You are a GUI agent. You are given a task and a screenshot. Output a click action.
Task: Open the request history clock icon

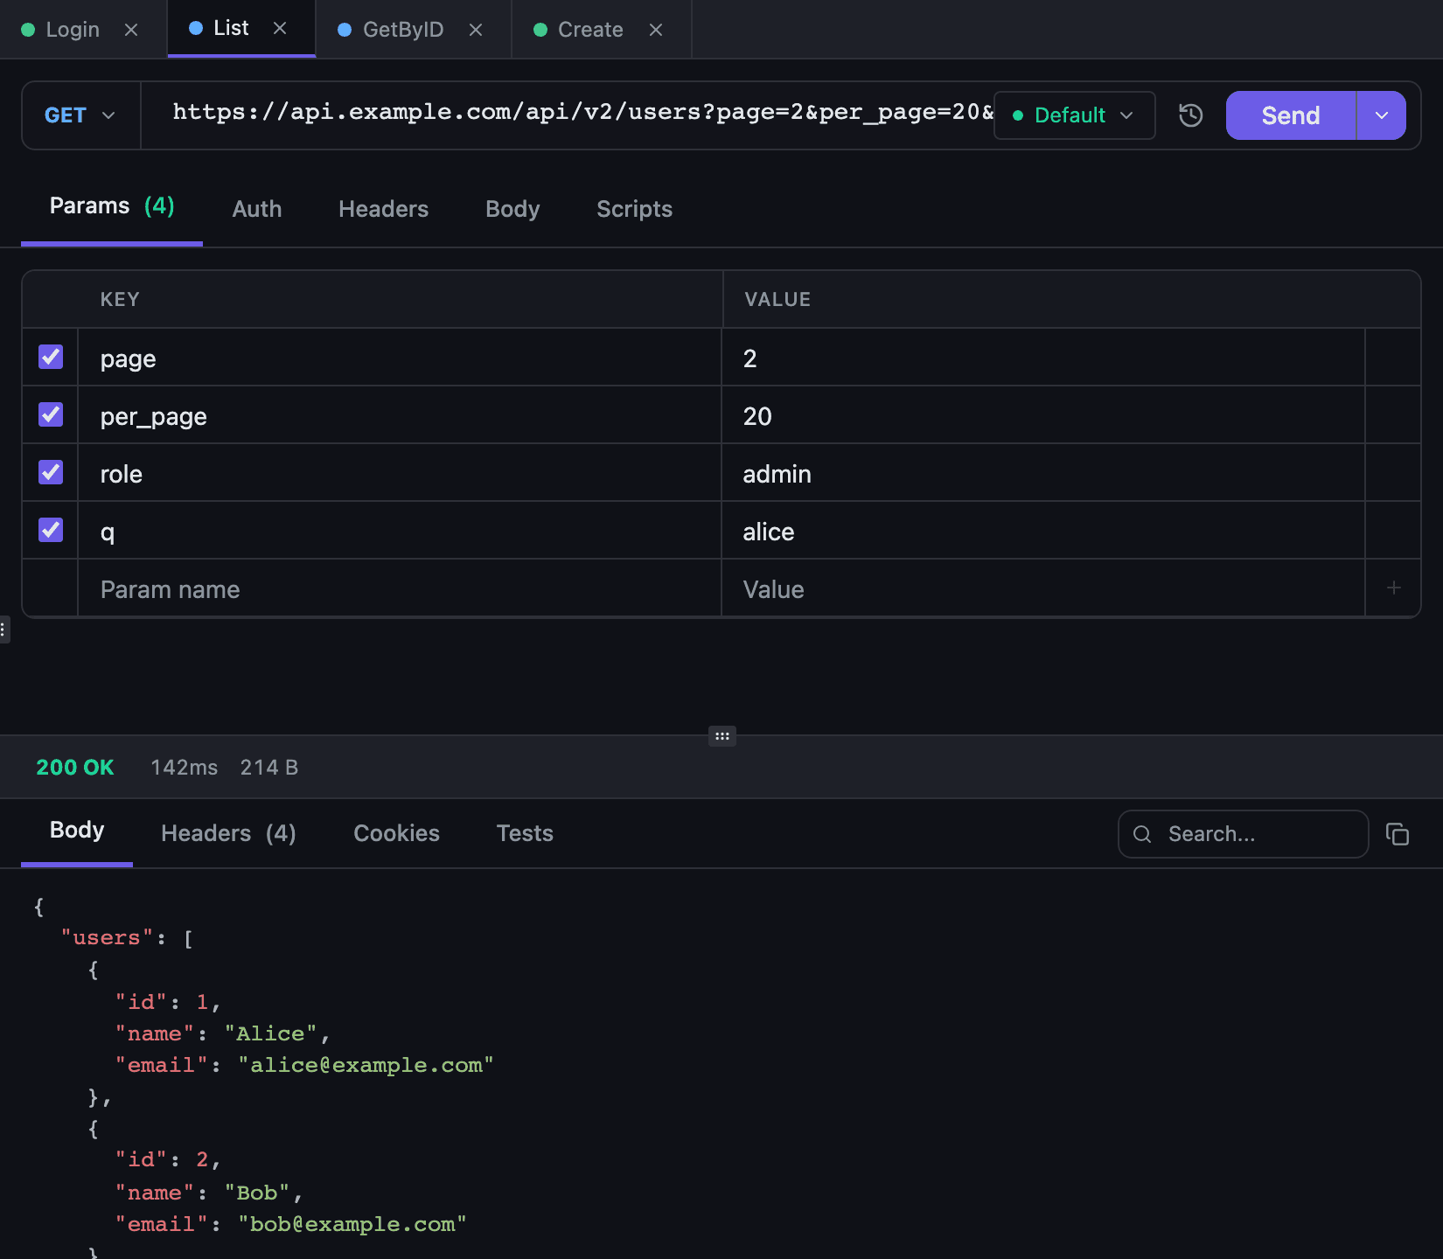tap(1190, 115)
